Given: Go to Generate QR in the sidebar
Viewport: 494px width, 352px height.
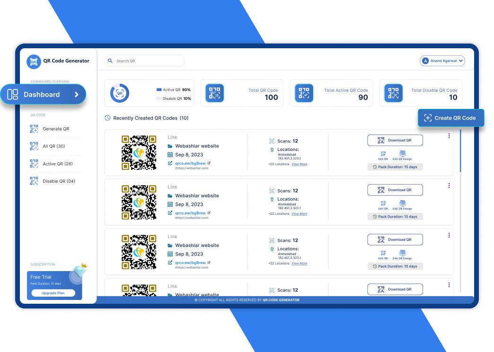Looking at the screenshot, I should click(54, 129).
